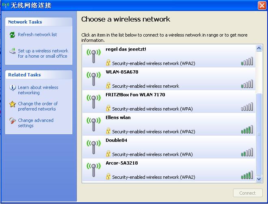Click the star icon for preferred networks
The image size is (268, 204).
tap(13, 104)
